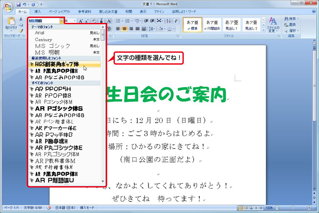Screen dimensions: 319x213
Task: Switch to the 挿入 (Insert) tab
Action: (x=37, y=11)
